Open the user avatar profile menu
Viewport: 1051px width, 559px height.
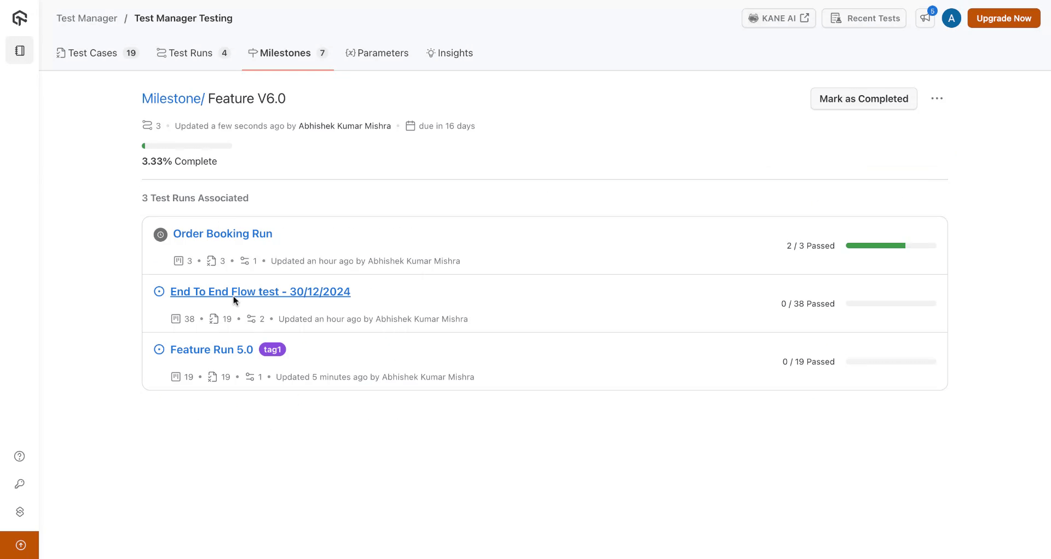pyautogui.click(x=951, y=18)
